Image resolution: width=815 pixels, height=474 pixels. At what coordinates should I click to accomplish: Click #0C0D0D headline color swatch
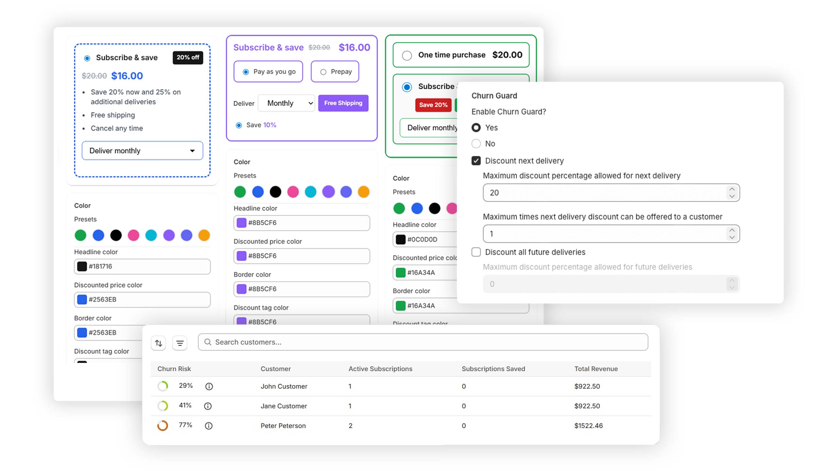point(401,240)
